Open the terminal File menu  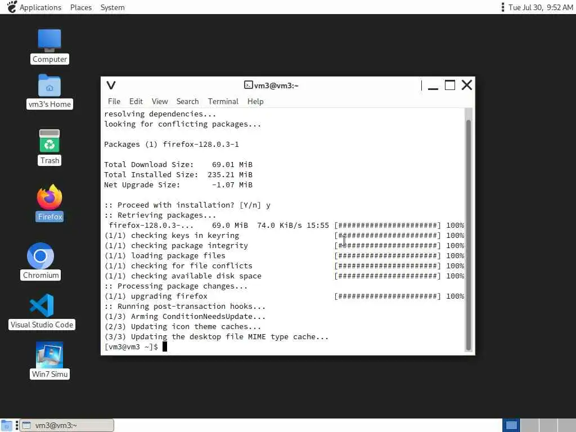114,101
